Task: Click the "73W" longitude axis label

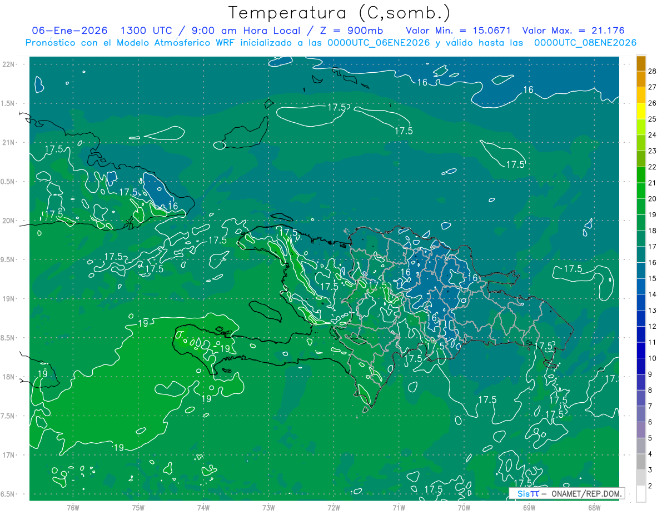Action: pyautogui.click(x=268, y=508)
